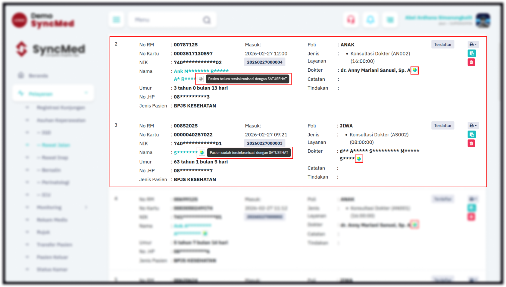506x287 pixels.
Task: Click Terdaftar status badge for RM 00787125
Action: (443, 45)
